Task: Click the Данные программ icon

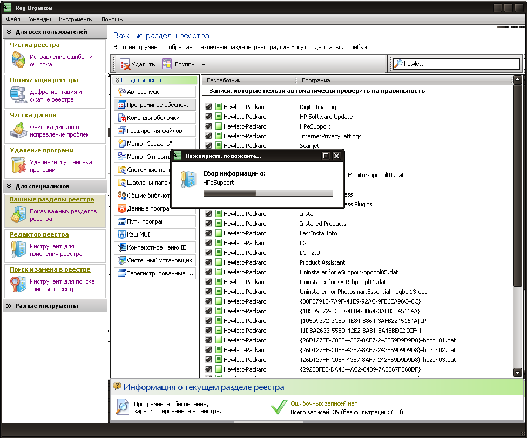Action: point(121,208)
